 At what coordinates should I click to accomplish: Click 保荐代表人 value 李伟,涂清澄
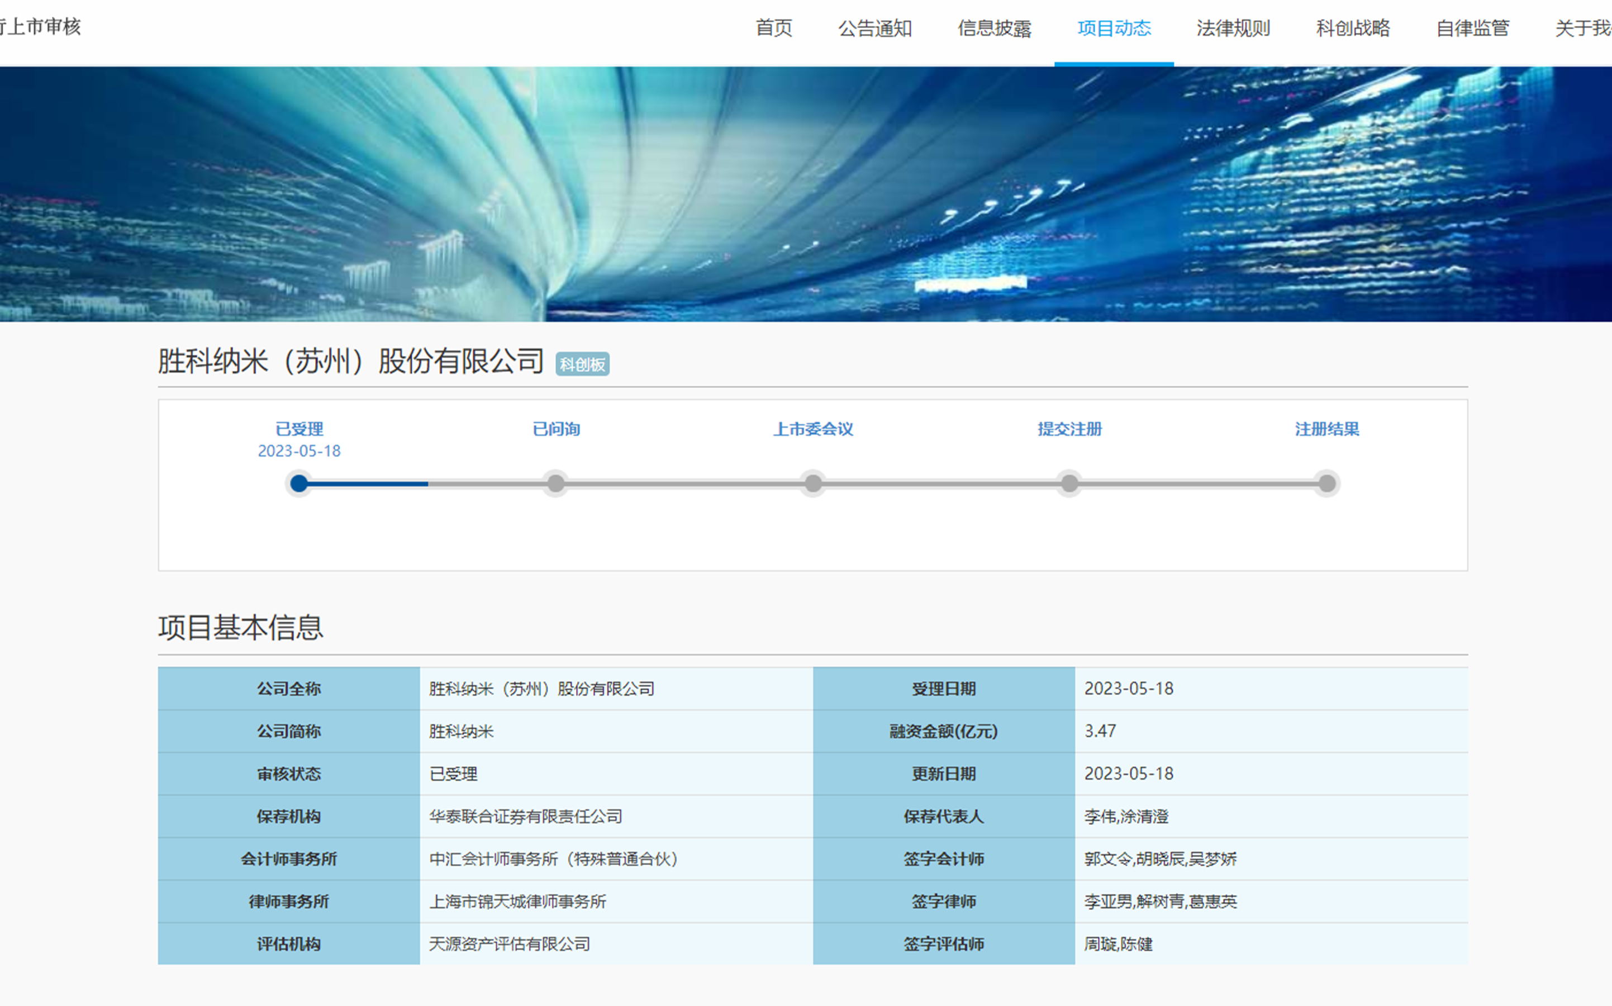[x=1126, y=817]
